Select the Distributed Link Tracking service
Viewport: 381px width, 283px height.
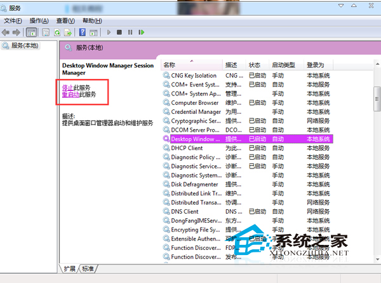click(x=248, y=193)
